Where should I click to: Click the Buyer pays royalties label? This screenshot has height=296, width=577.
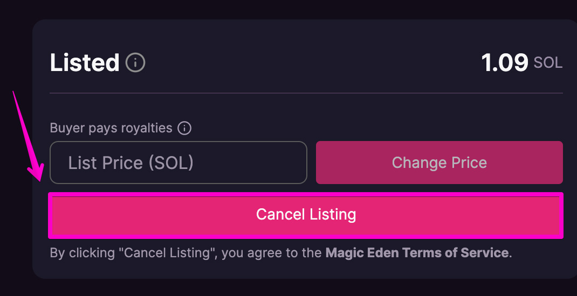click(111, 128)
